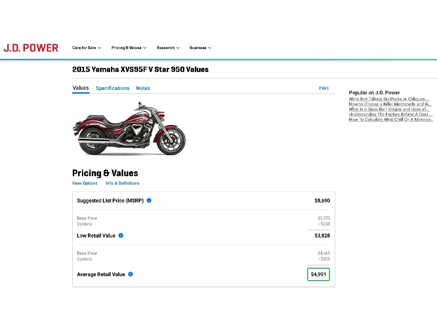437x328 pixels.
Task: Open info icon beside Low Retail Value
Action: tap(121, 235)
